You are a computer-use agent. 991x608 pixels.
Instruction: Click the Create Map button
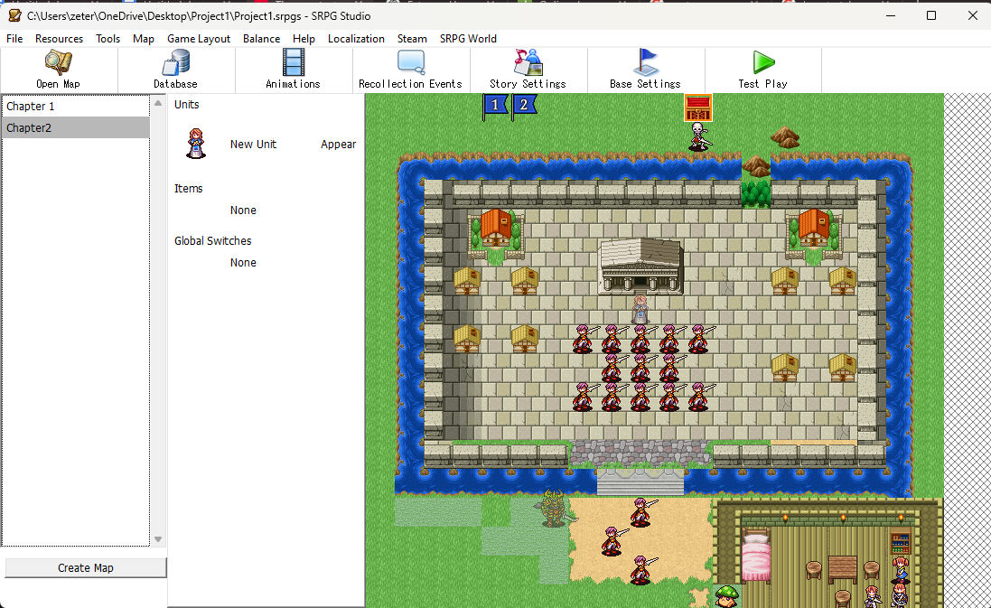(x=86, y=567)
